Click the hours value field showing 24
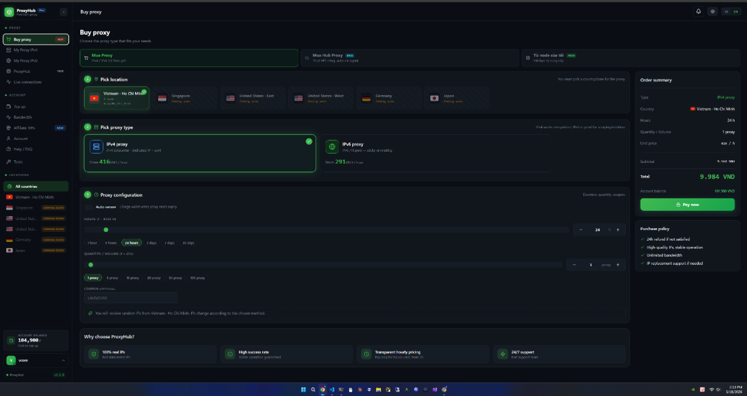The image size is (747, 396). [x=598, y=230]
